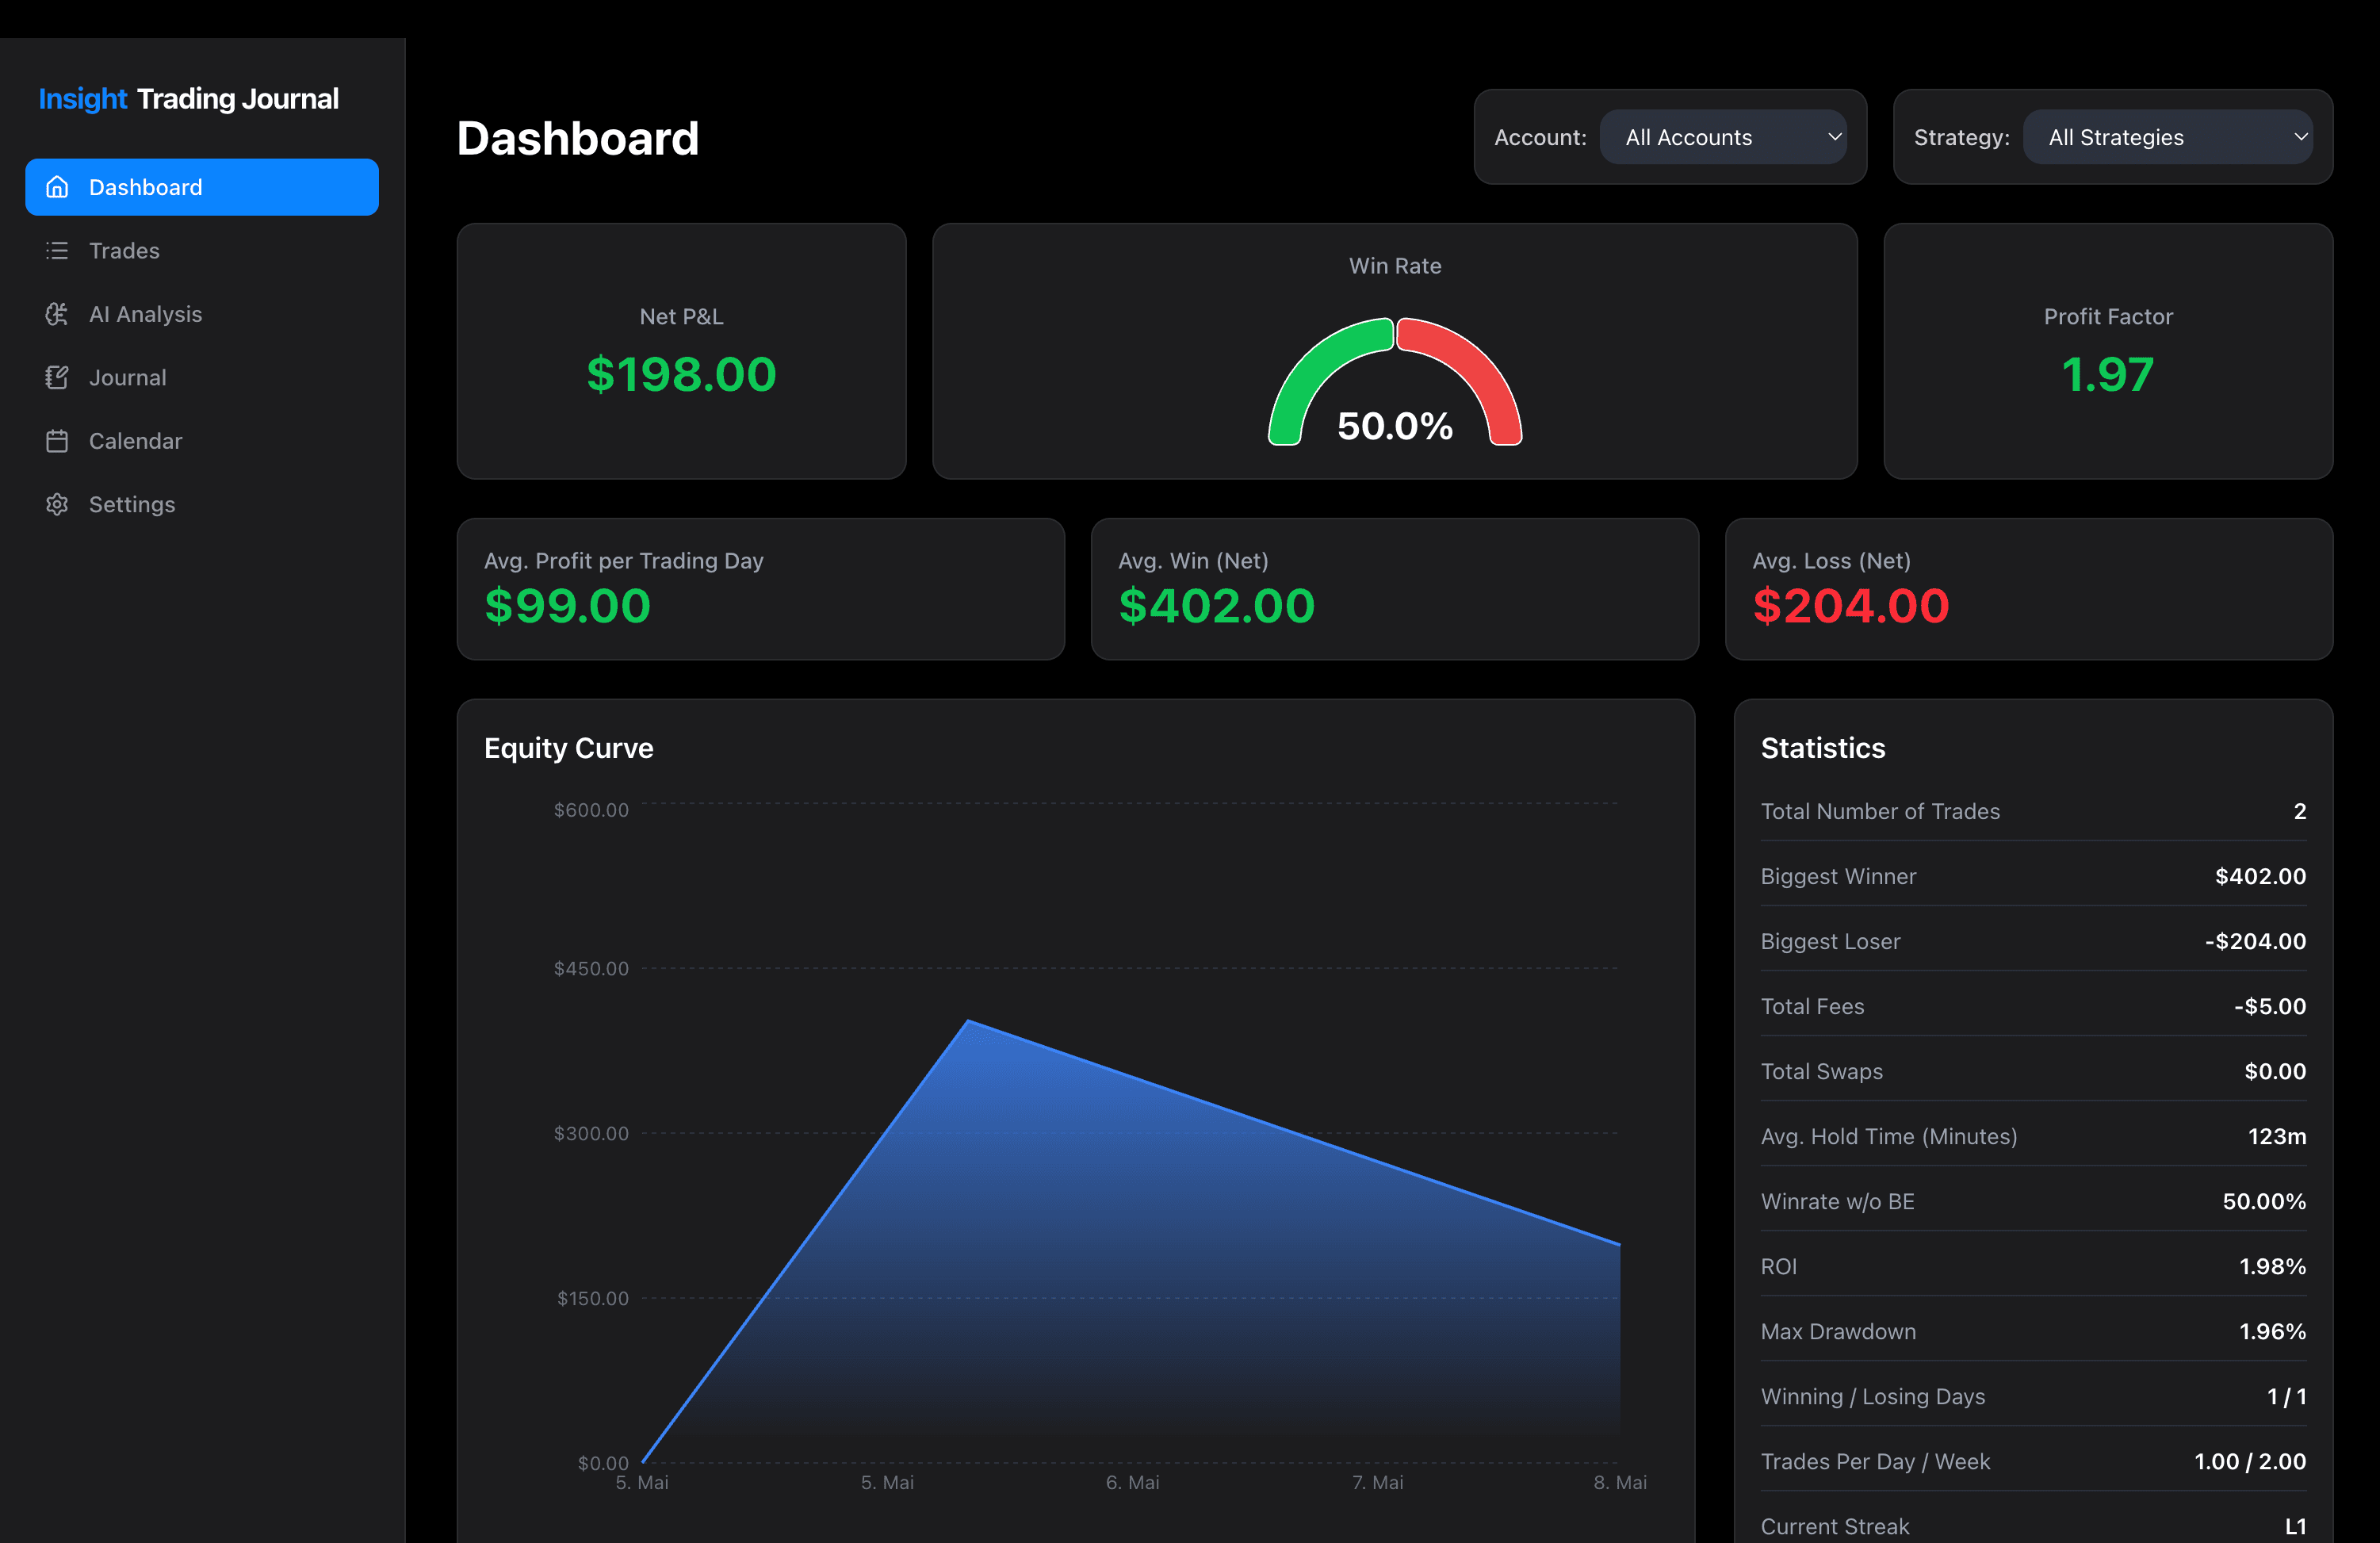Navigate to Journal
The height and width of the screenshot is (1543, 2380).
202,377
